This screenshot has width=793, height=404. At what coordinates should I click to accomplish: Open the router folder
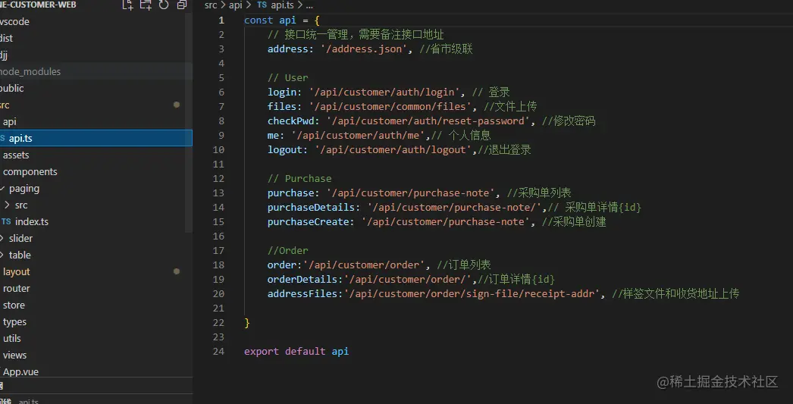point(17,288)
